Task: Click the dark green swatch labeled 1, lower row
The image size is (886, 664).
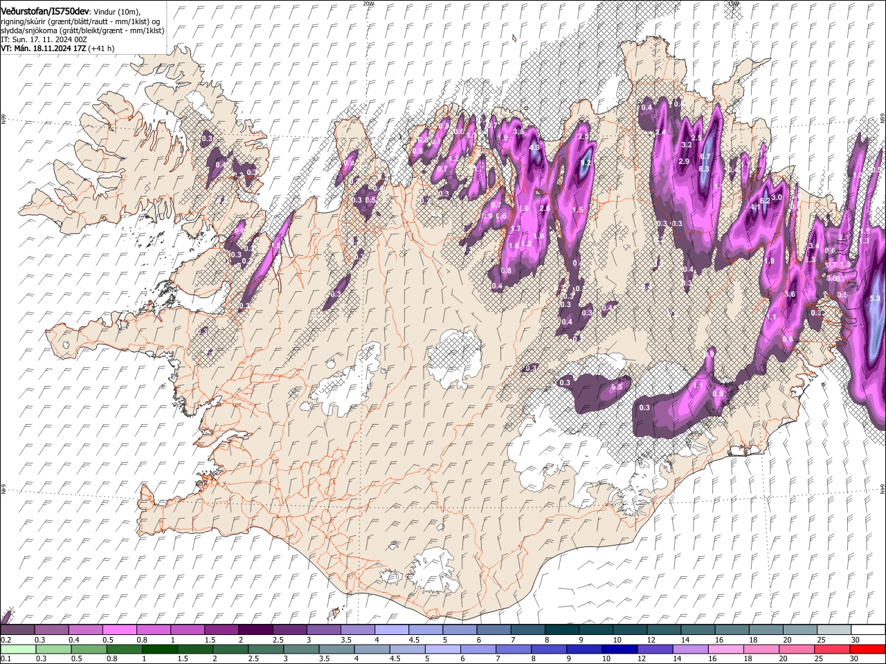Action: [160, 649]
